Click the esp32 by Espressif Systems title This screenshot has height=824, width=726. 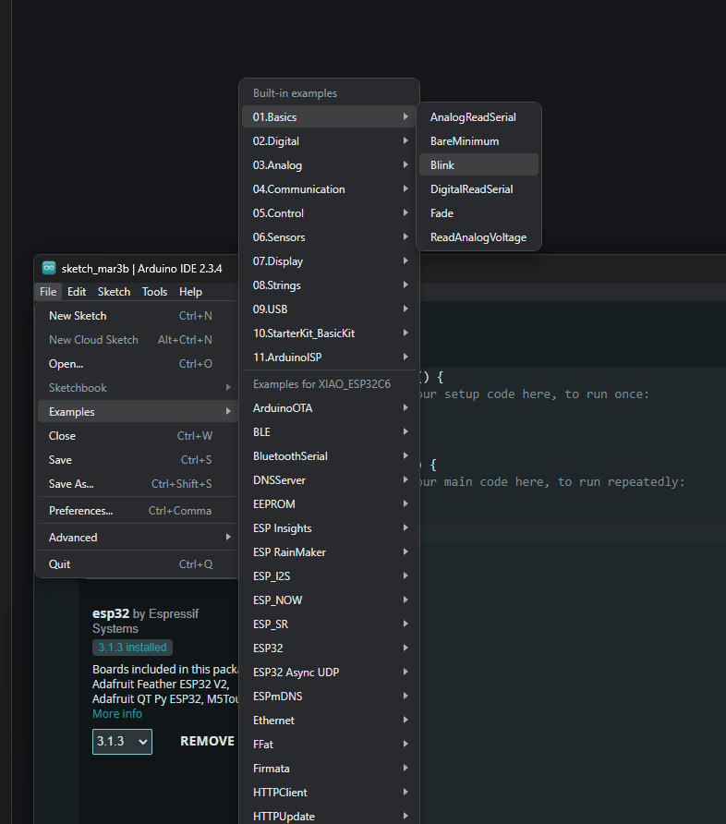pyautogui.click(x=146, y=621)
